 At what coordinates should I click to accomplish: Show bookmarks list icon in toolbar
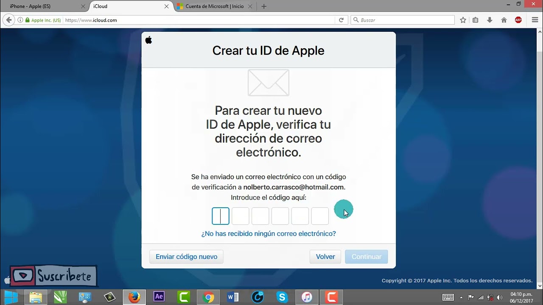point(476,20)
